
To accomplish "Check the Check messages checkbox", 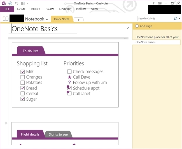I will (x=69, y=72).
